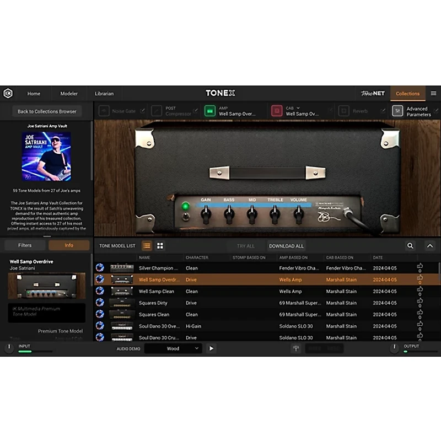
Task: Click Back to Collections Browser button
Action: click(x=47, y=111)
